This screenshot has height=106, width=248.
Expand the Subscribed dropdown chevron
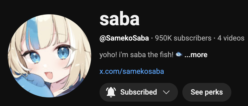click(x=166, y=92)
